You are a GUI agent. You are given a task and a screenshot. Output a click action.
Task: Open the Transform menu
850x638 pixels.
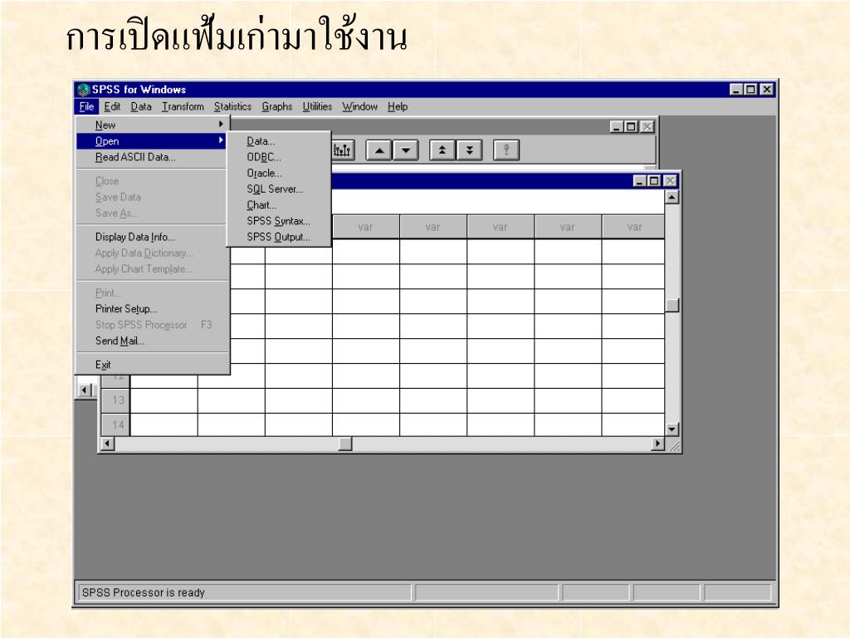(x=183, y=106)
